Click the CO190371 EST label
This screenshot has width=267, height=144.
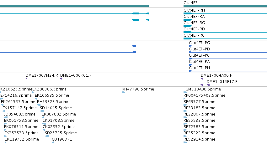tap(62, 139)
